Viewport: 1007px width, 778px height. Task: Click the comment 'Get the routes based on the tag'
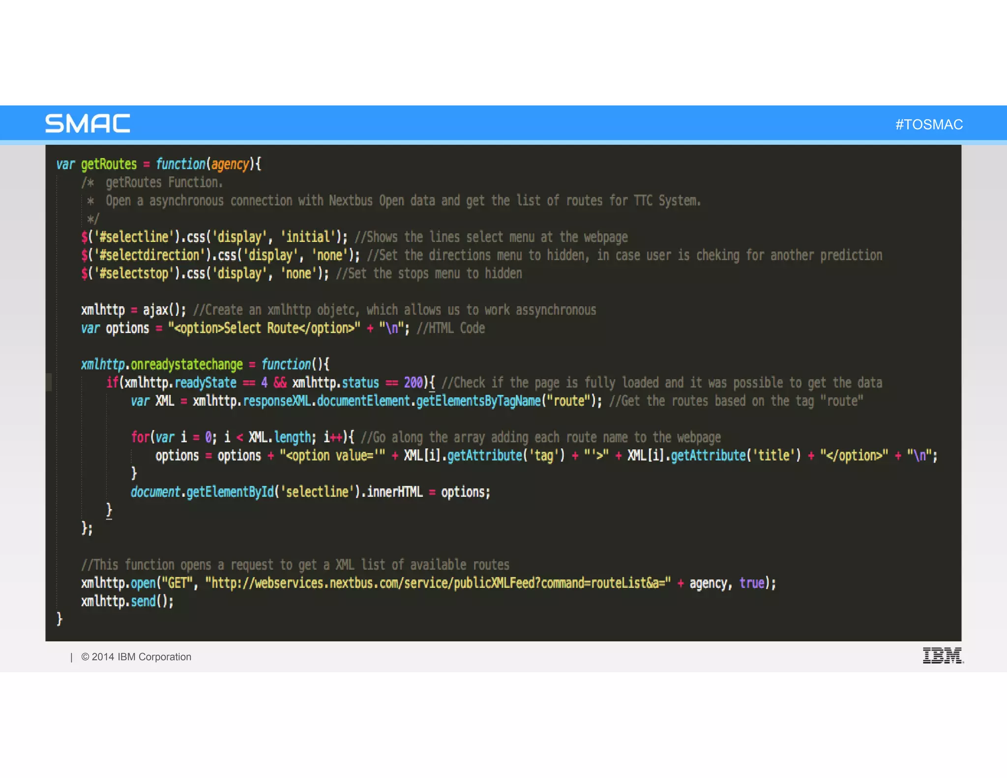(x=737, y=401)
